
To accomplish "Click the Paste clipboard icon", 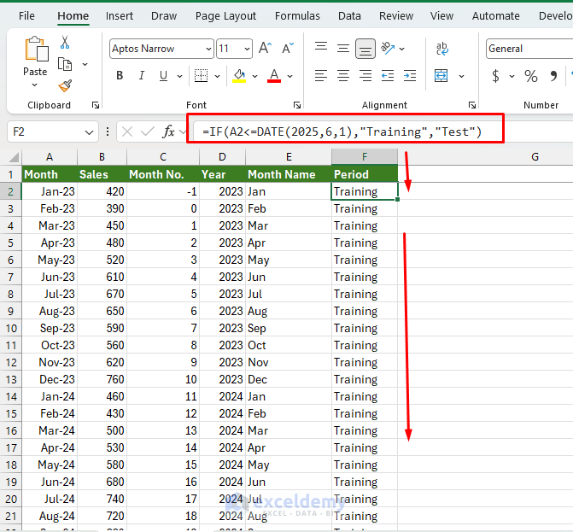I will click(x=36, y=49).
